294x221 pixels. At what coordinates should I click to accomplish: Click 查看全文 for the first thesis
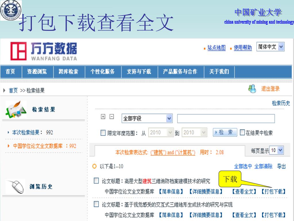coord(244,191)
